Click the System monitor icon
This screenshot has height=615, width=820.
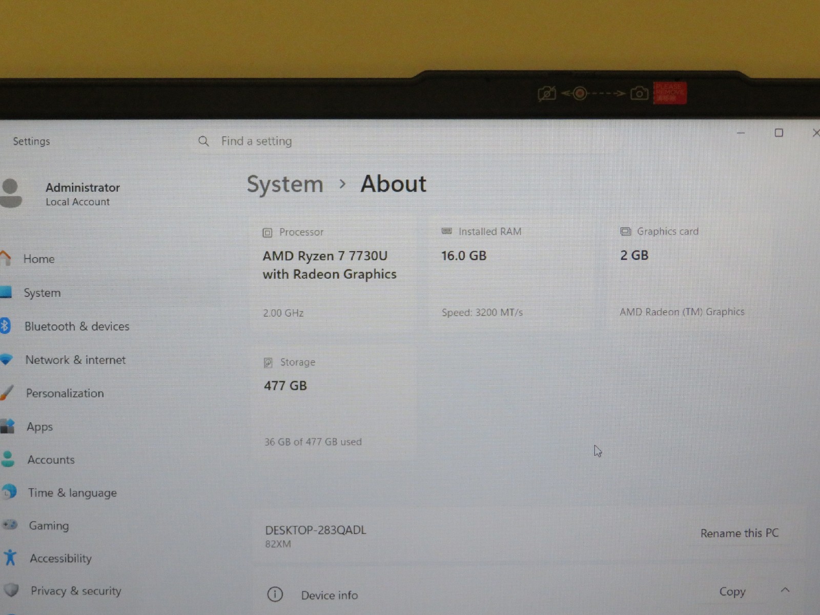(x=6, y=292)
